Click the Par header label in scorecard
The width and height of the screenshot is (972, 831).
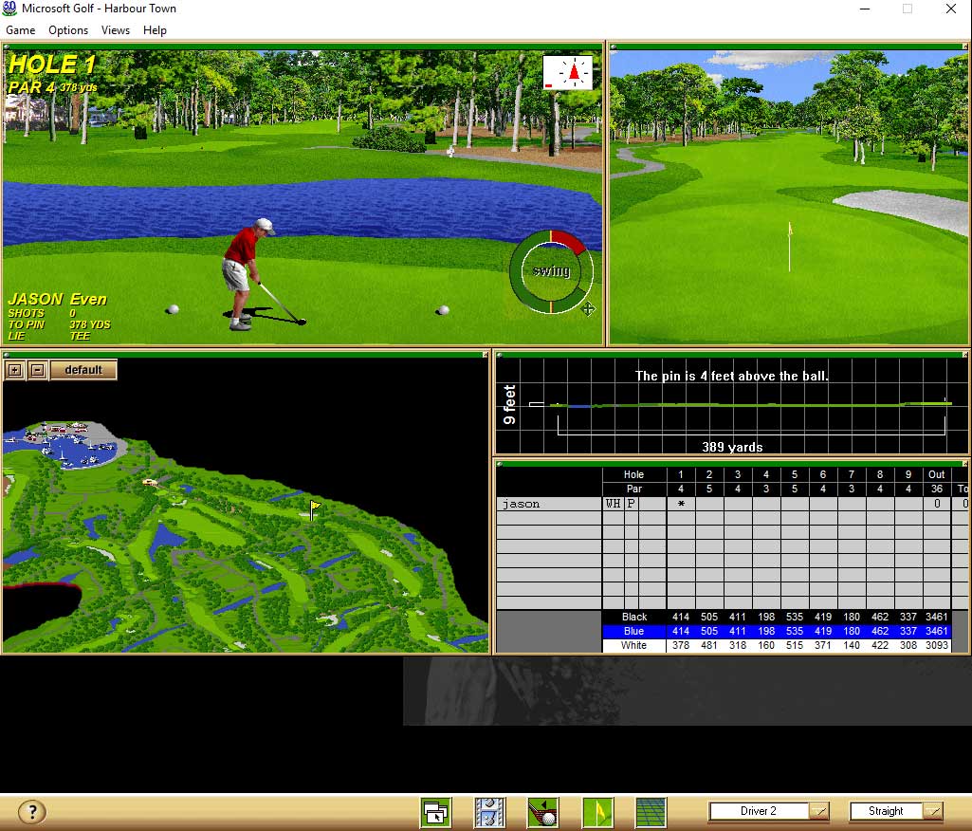tap(634, 489)
